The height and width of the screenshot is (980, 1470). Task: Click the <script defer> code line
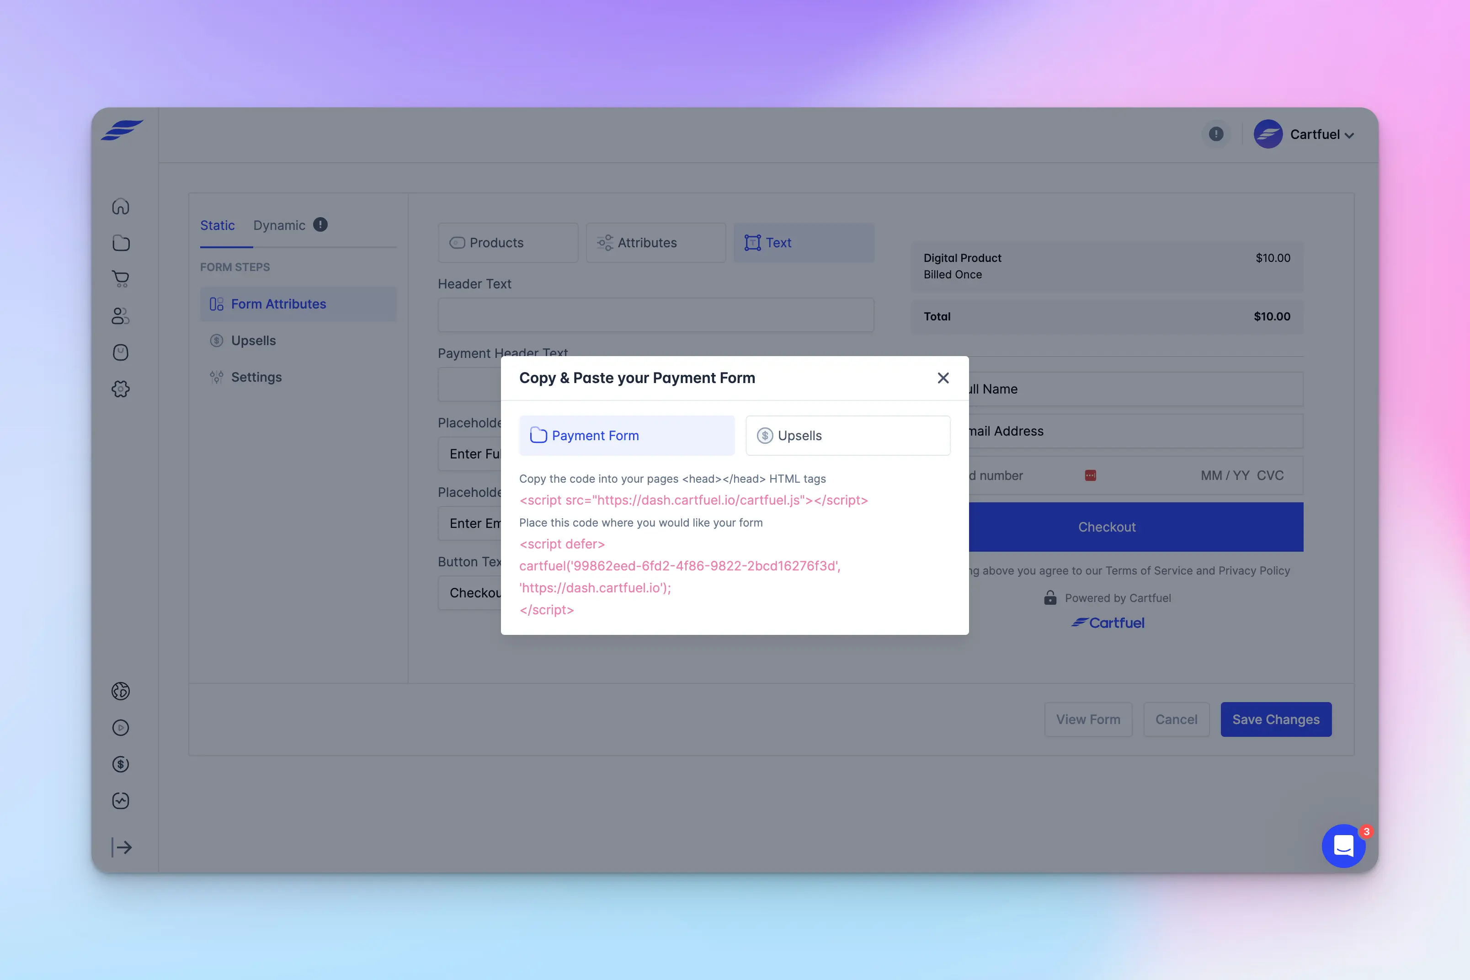(x=562, y=544)
